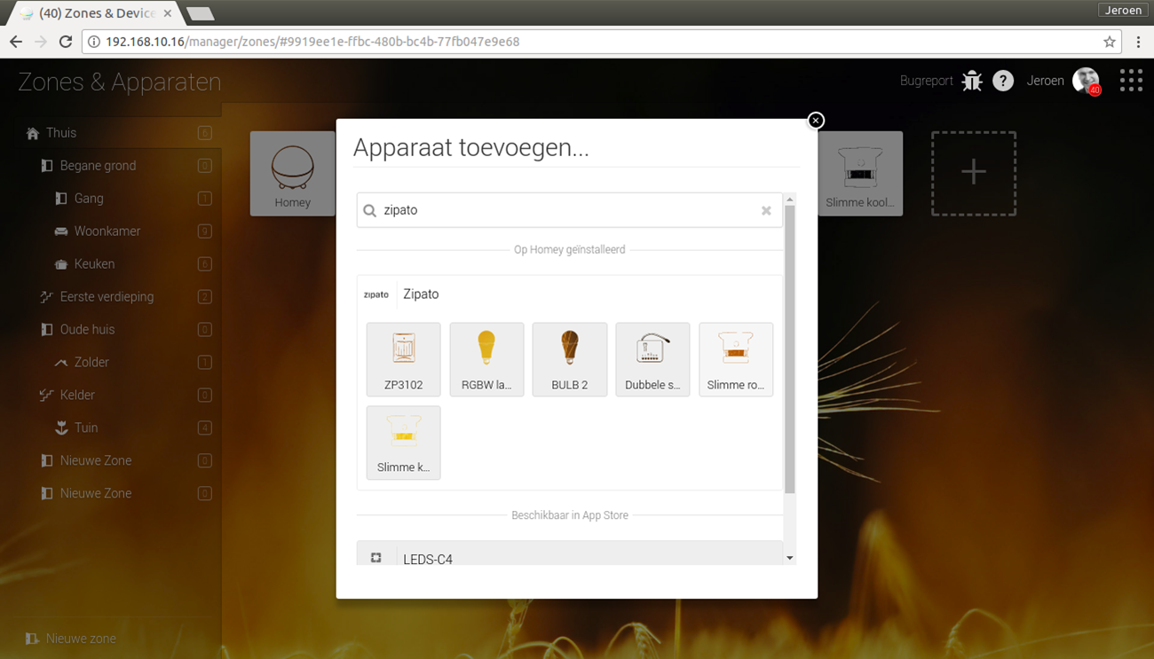This screenshot has width=1154, height=659.
Task: Choose the RGBW lamp device
Action: (x=486, y=358)
